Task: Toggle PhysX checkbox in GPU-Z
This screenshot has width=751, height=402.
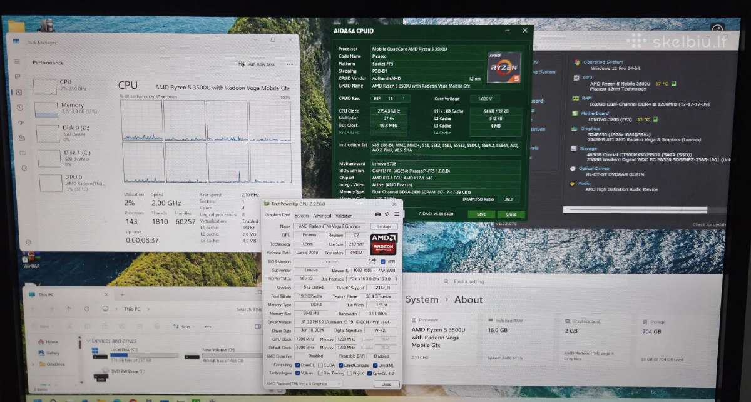Action: point(348,373)
